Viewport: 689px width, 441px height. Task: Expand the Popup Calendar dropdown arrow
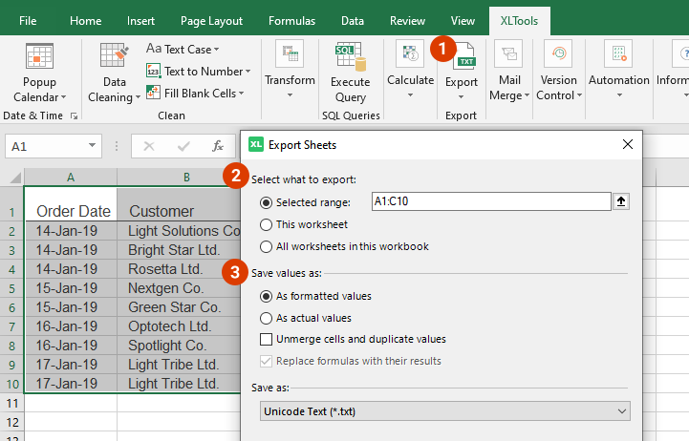pyautogui.click(x=64, y=97)
